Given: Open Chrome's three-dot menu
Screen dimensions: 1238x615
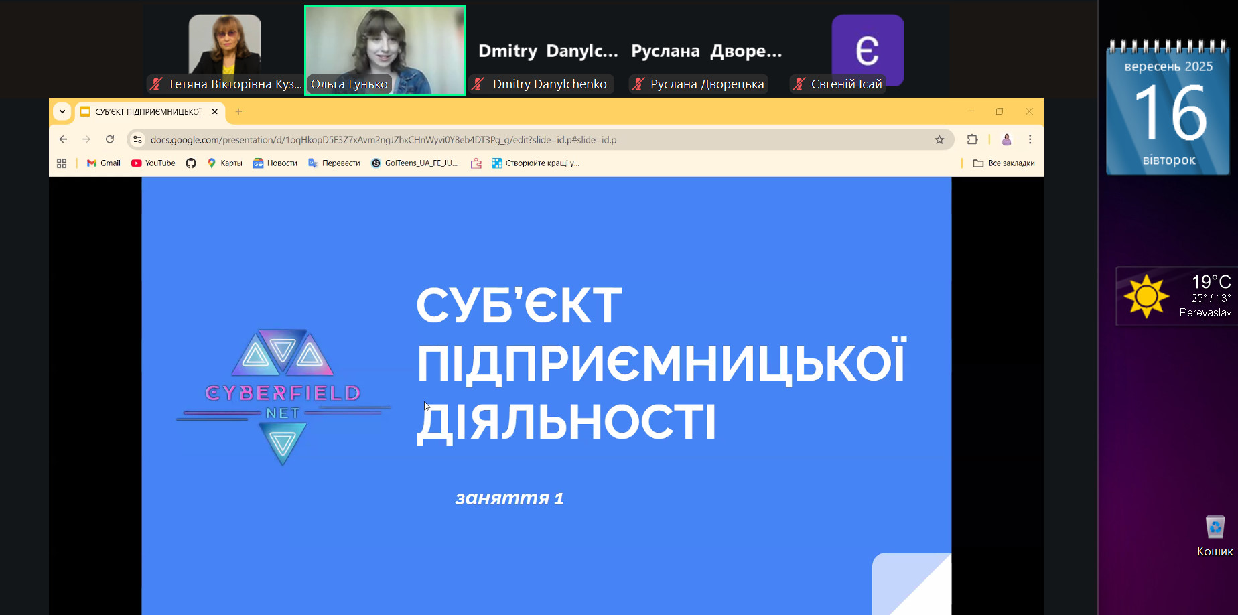Looking at the screenshot, I should tap(1030, 139).
